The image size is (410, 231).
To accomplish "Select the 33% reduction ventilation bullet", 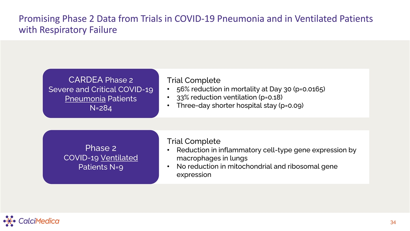I will tap(229, 97).
